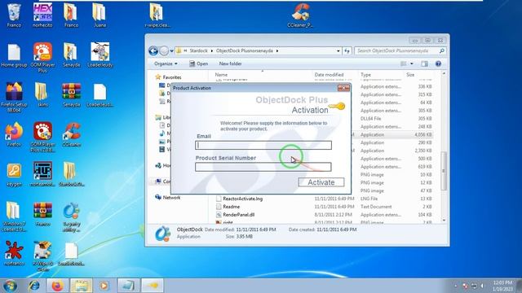The width and height of the screenshot is (522, 293).
Task: Click the taskbar clock showing 12:03 PM
Action: 502,286
